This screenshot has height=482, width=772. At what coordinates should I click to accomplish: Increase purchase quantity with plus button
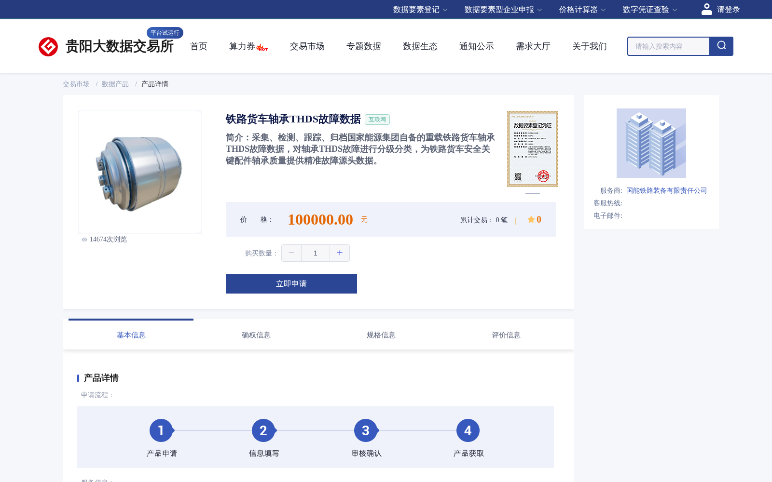tap(340, 253)
